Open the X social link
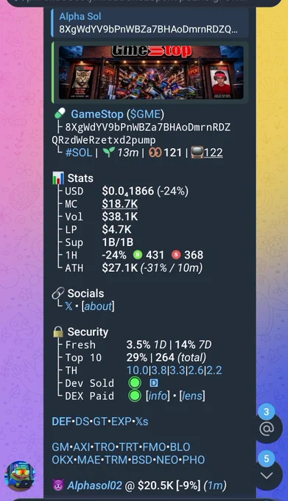 pos(69,306)
